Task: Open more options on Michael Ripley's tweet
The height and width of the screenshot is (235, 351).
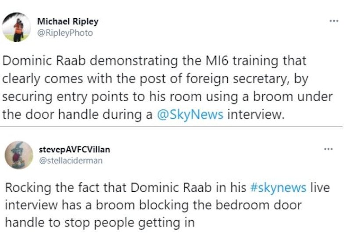Action: click(x=333, y=21)
